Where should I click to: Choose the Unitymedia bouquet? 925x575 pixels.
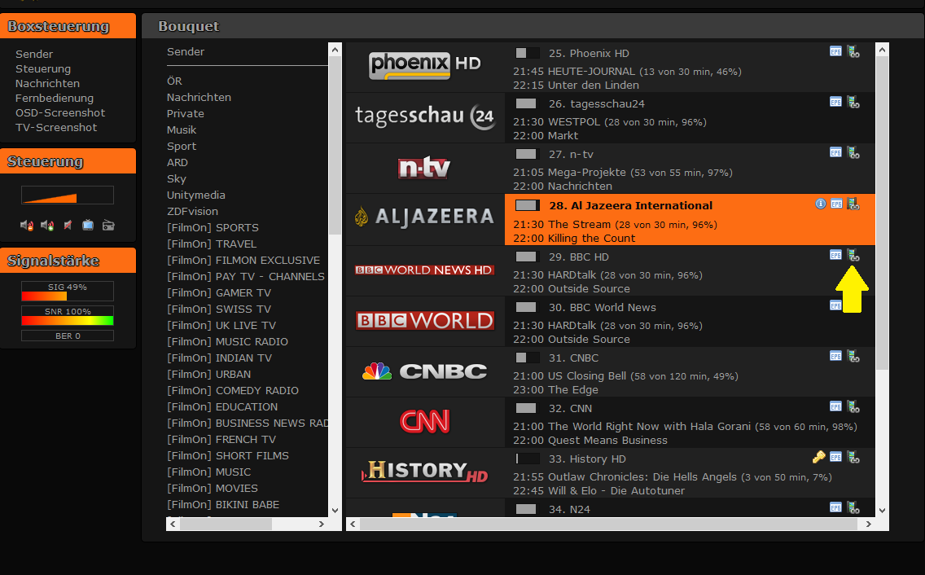pyautogui.click(x=196, y=195)
